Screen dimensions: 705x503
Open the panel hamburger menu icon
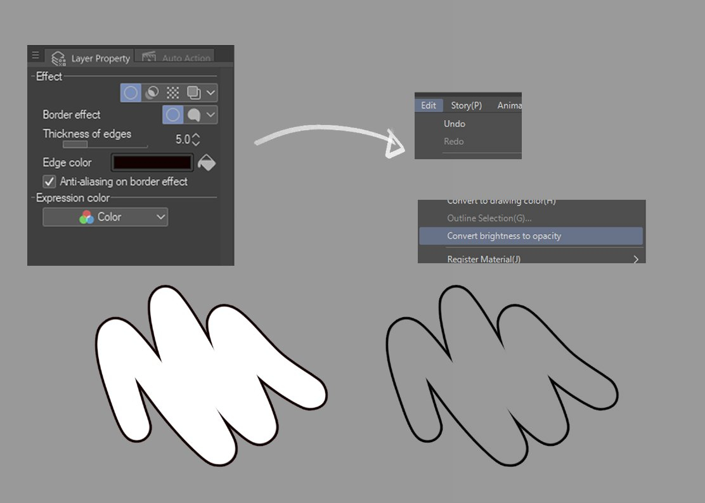[36, 56]
